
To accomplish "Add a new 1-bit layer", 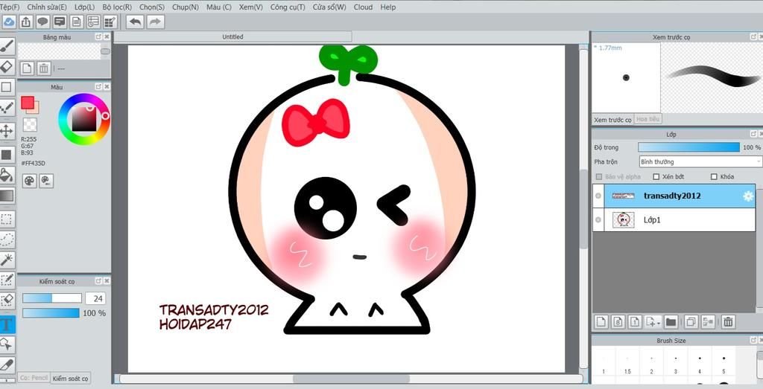I will coord(635,321).
